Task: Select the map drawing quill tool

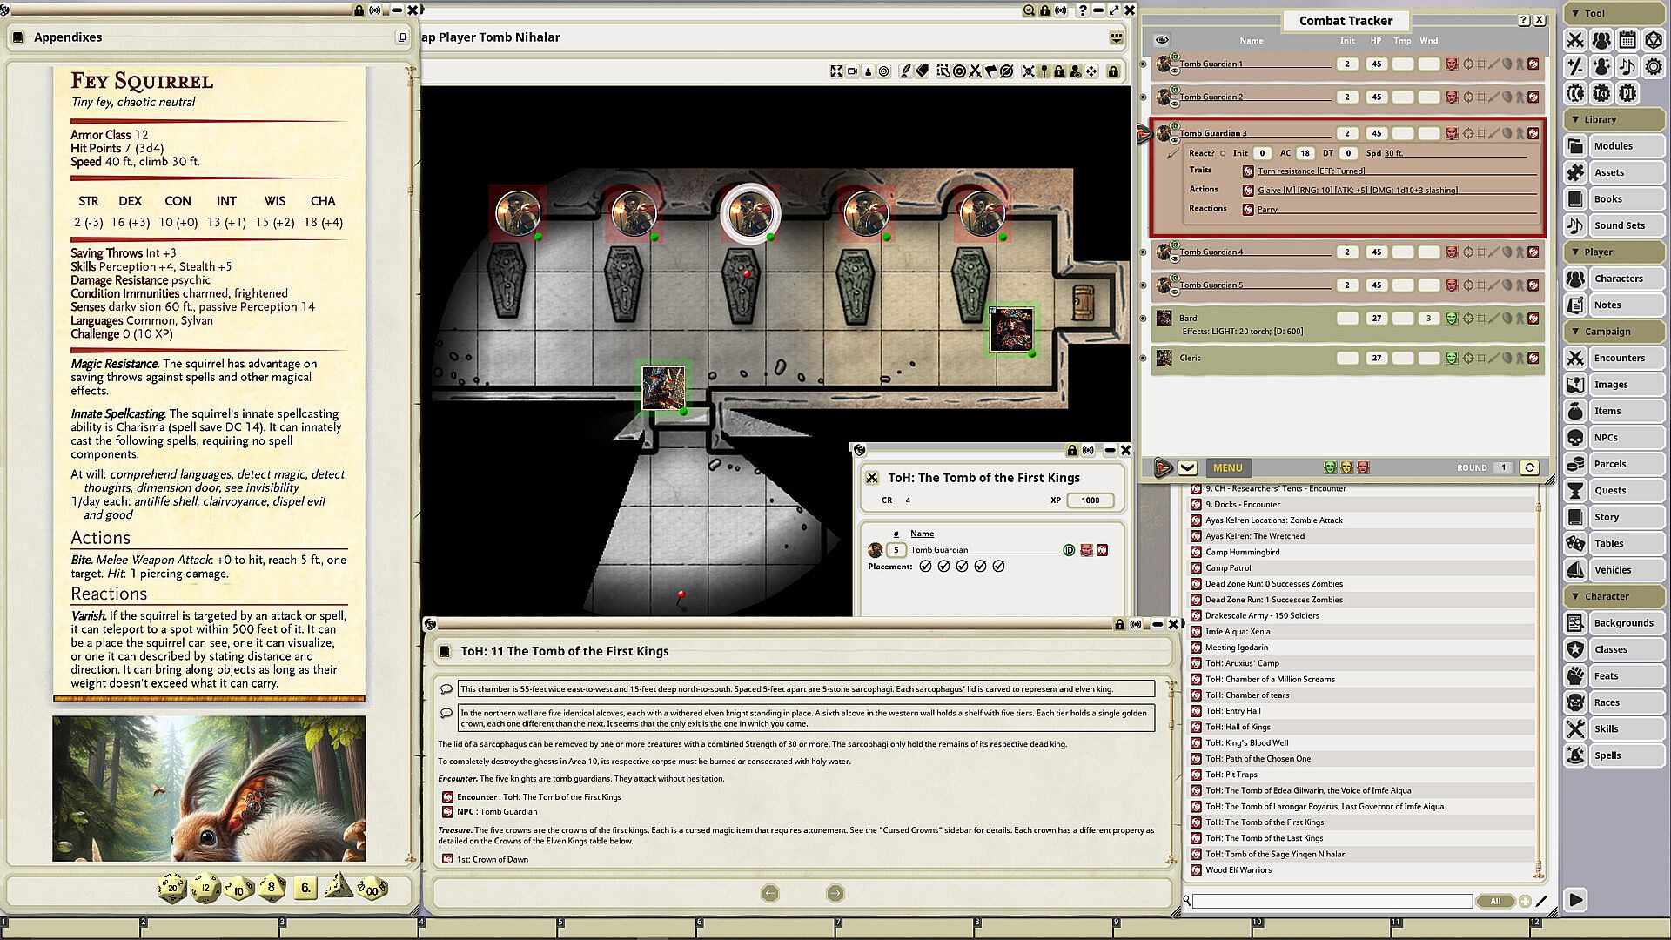Action: pos(905,71)
